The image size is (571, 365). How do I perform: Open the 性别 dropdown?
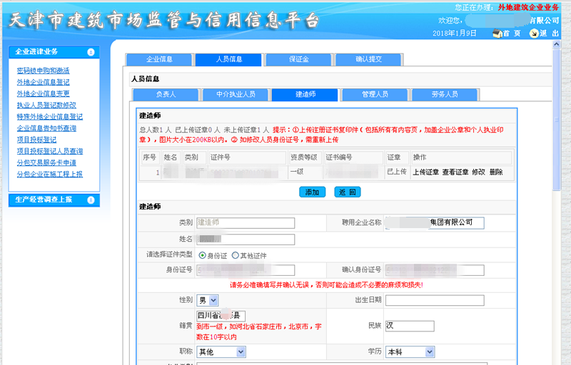pos(208,300)
